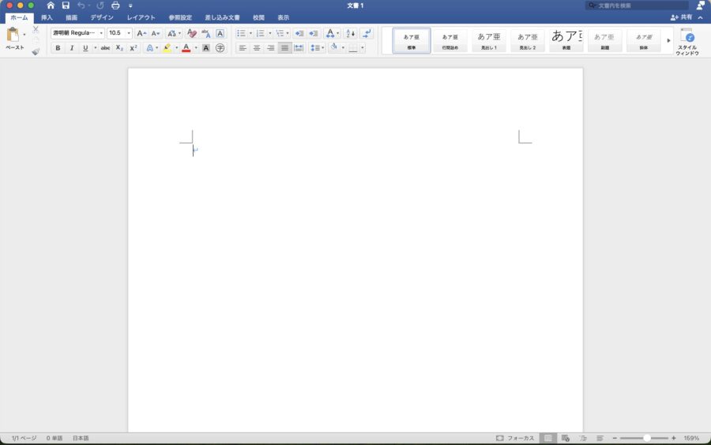Click the ペースト paste button

13,39
